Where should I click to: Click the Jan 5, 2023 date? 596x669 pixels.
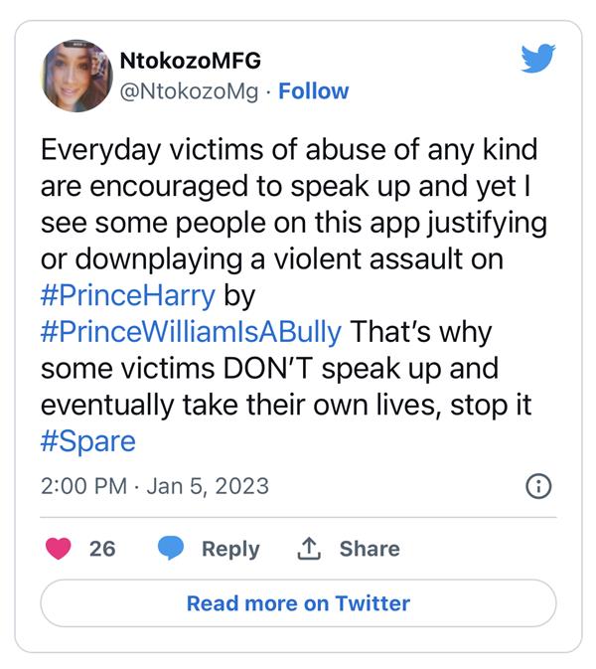209,487
